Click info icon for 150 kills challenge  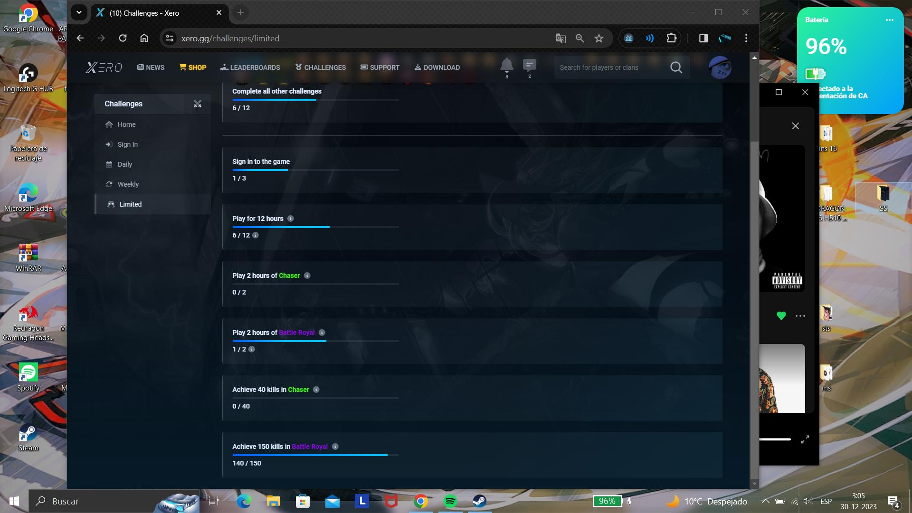pos(335,446)
